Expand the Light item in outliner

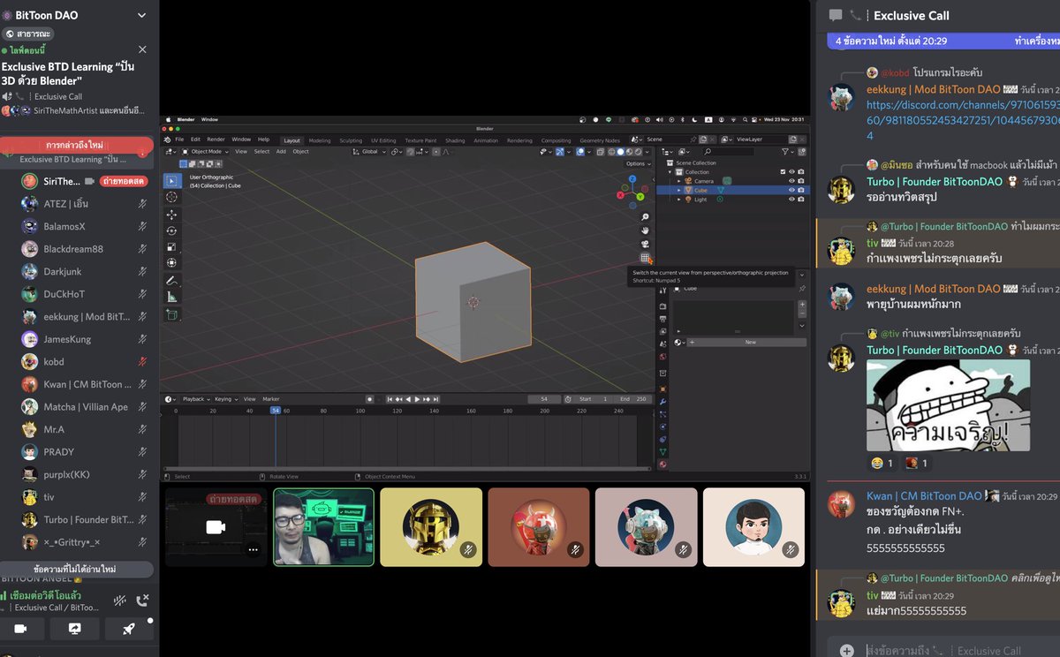click(679, 200)
